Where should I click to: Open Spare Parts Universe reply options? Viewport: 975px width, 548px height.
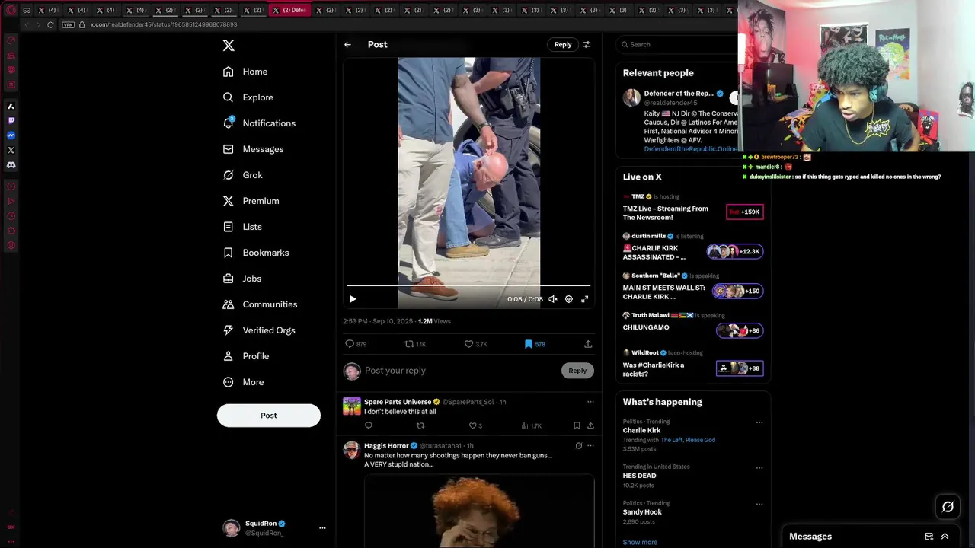coord(590,402)
